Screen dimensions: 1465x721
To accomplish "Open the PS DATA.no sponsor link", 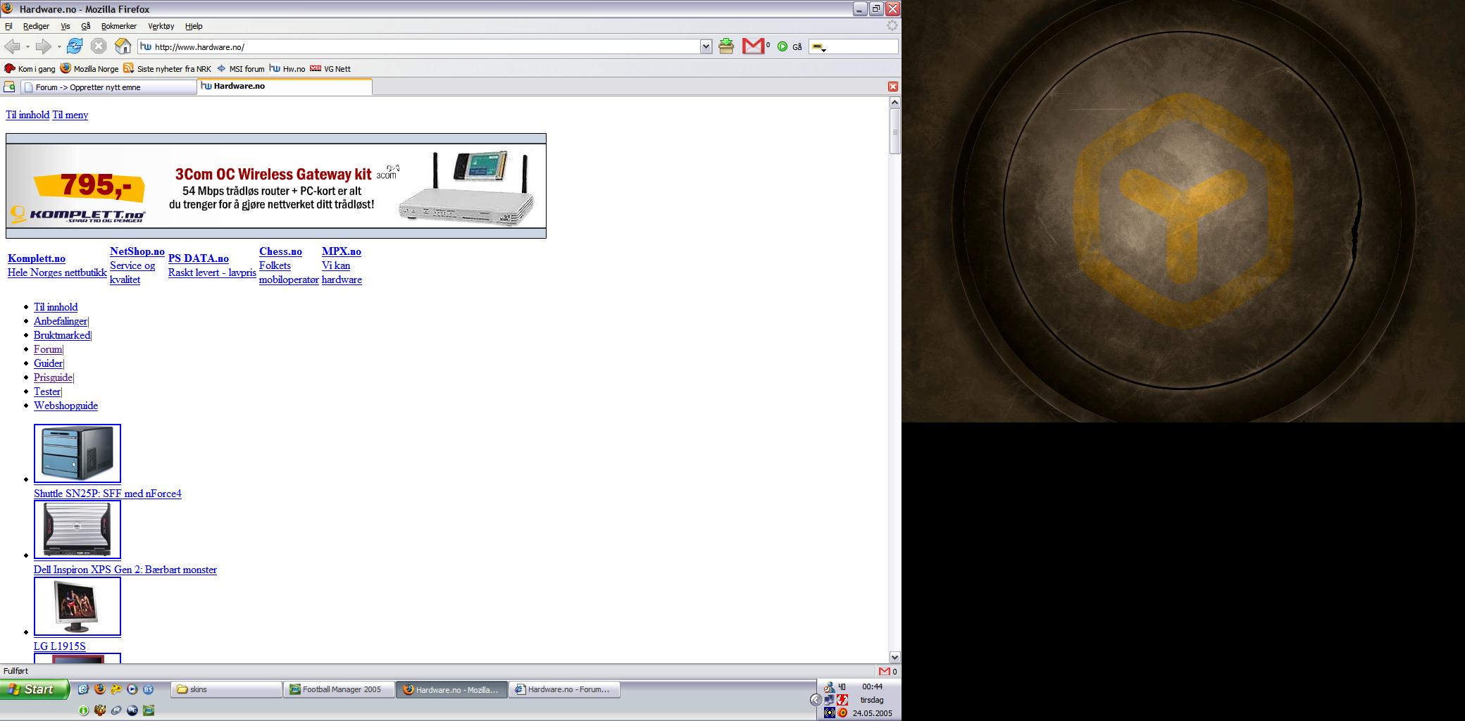I will tap(199, 258).
